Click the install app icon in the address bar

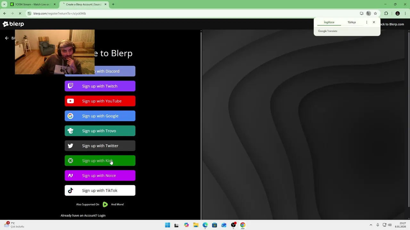pos(362,13)
